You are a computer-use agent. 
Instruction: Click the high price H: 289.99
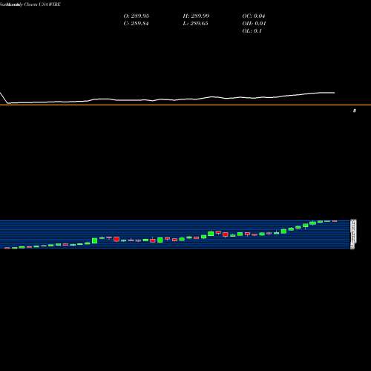pos(196,16)
